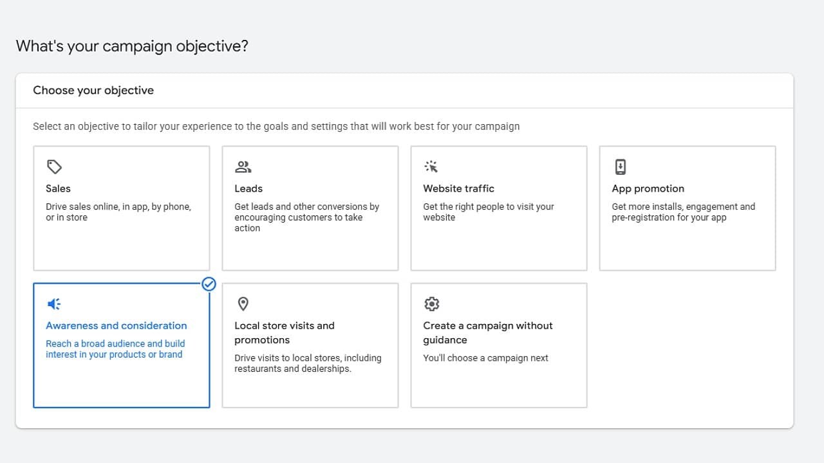The height and width of the screenshot is (463, 824).
Task: Click the App promotion phone icon
Action: 620,167
